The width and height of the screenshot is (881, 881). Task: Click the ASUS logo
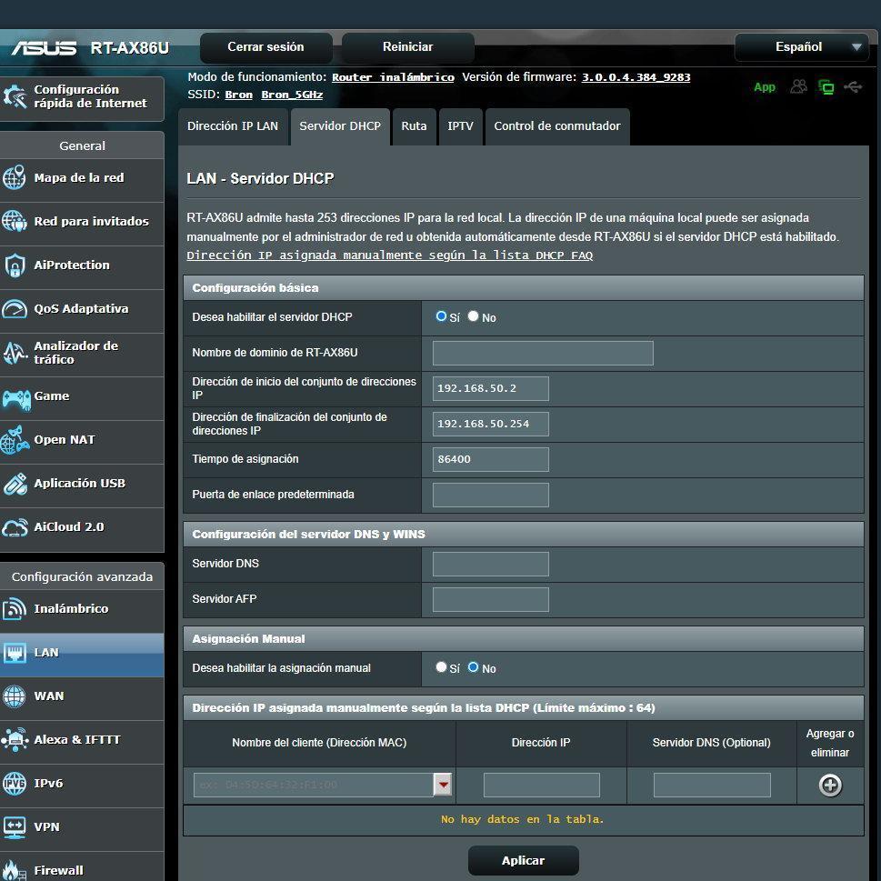(45, 48)
